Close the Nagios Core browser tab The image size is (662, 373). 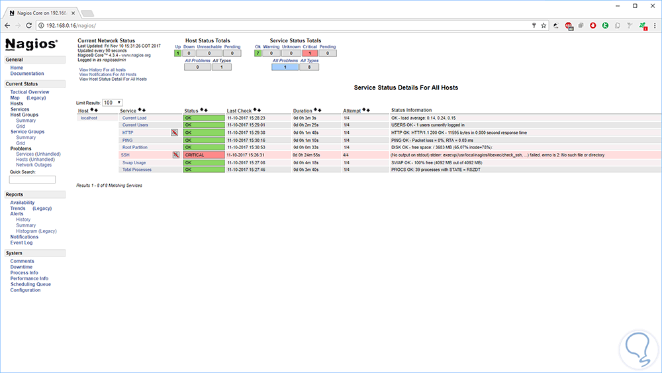point(73,13)
